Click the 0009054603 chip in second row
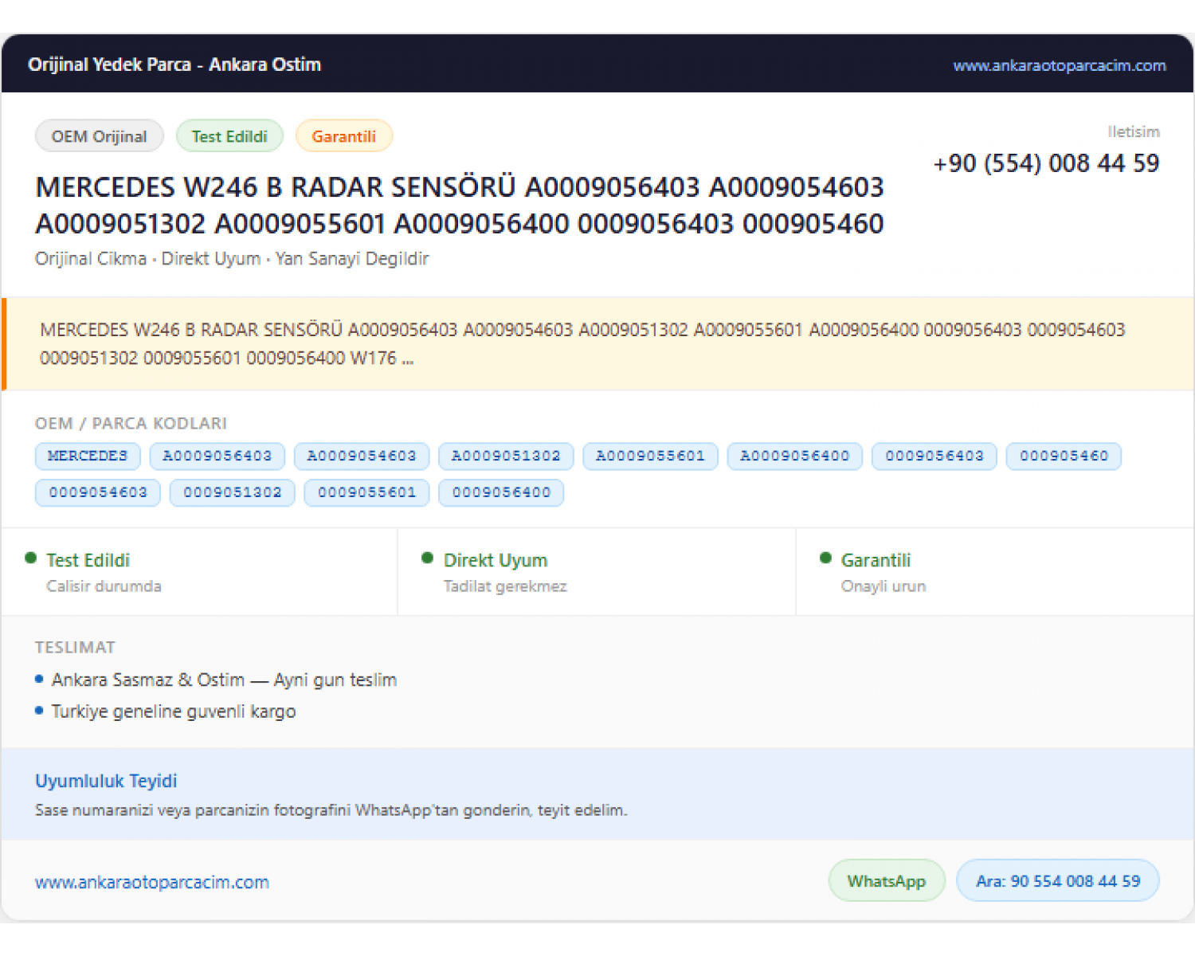This screenshot has width=1195, height=956. [98, 492]
